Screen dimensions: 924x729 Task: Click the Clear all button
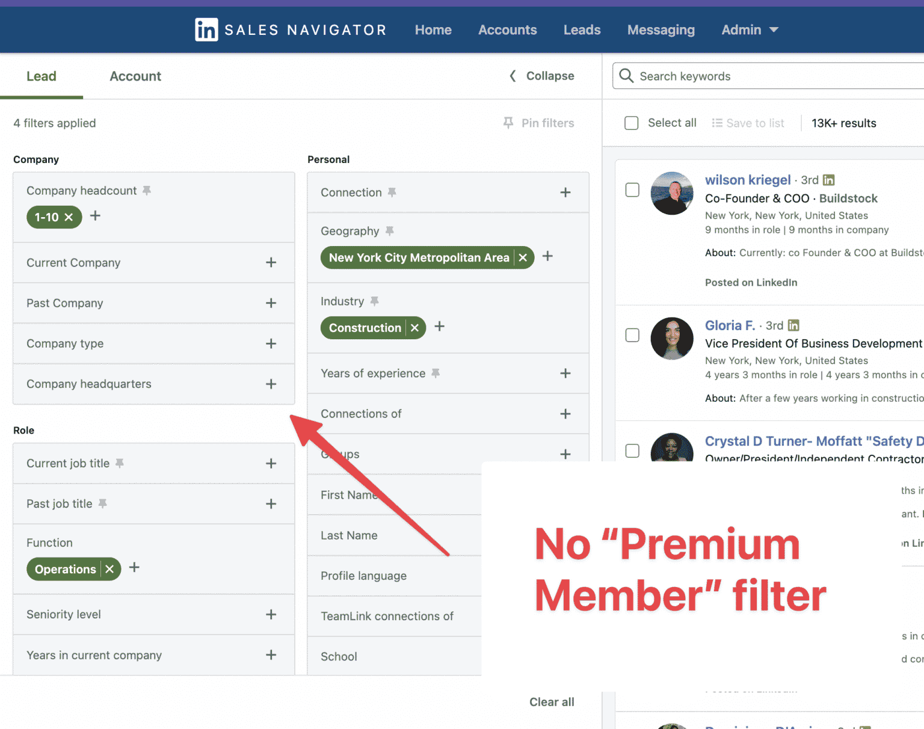(551, 701)
